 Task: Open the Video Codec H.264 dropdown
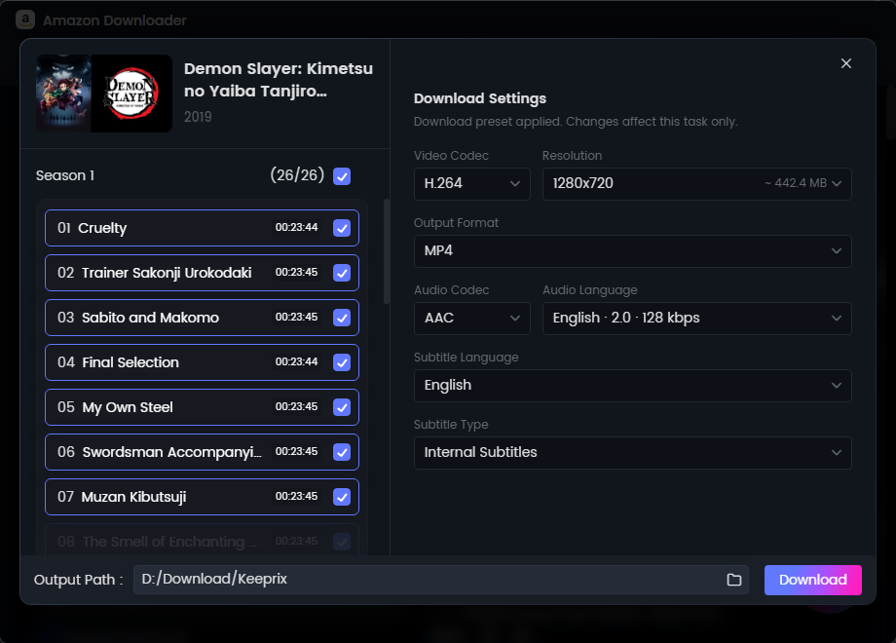point(472,184)
